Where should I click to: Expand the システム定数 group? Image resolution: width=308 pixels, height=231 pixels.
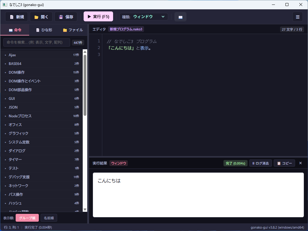[x=42, y=142]
